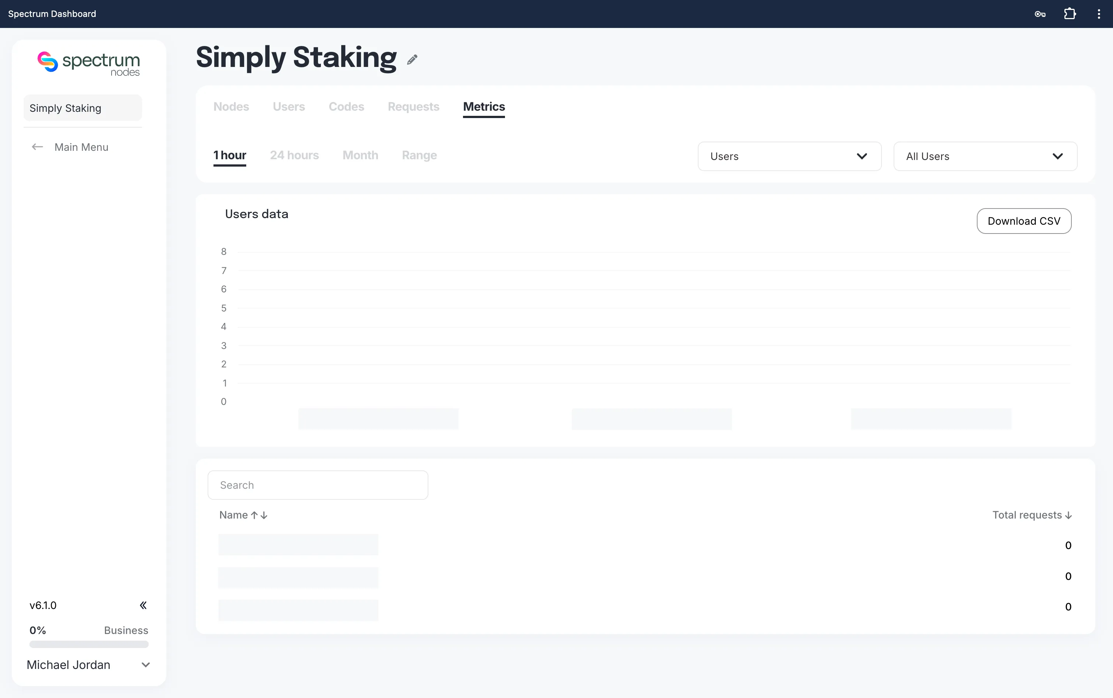Click the pencil icon beside Simply Staking
The image size is (1113, 698).
click(412, 60)
